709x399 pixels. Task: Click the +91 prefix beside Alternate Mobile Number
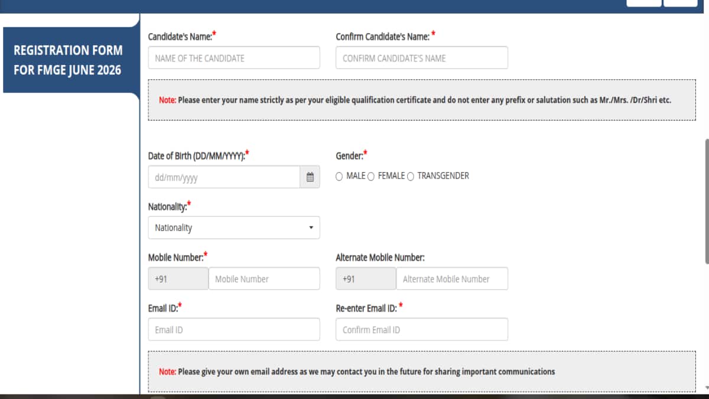pyautogui.click(x=366, y=278)
